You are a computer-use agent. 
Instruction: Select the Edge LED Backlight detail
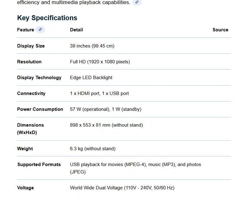click(x=91, y=78)
